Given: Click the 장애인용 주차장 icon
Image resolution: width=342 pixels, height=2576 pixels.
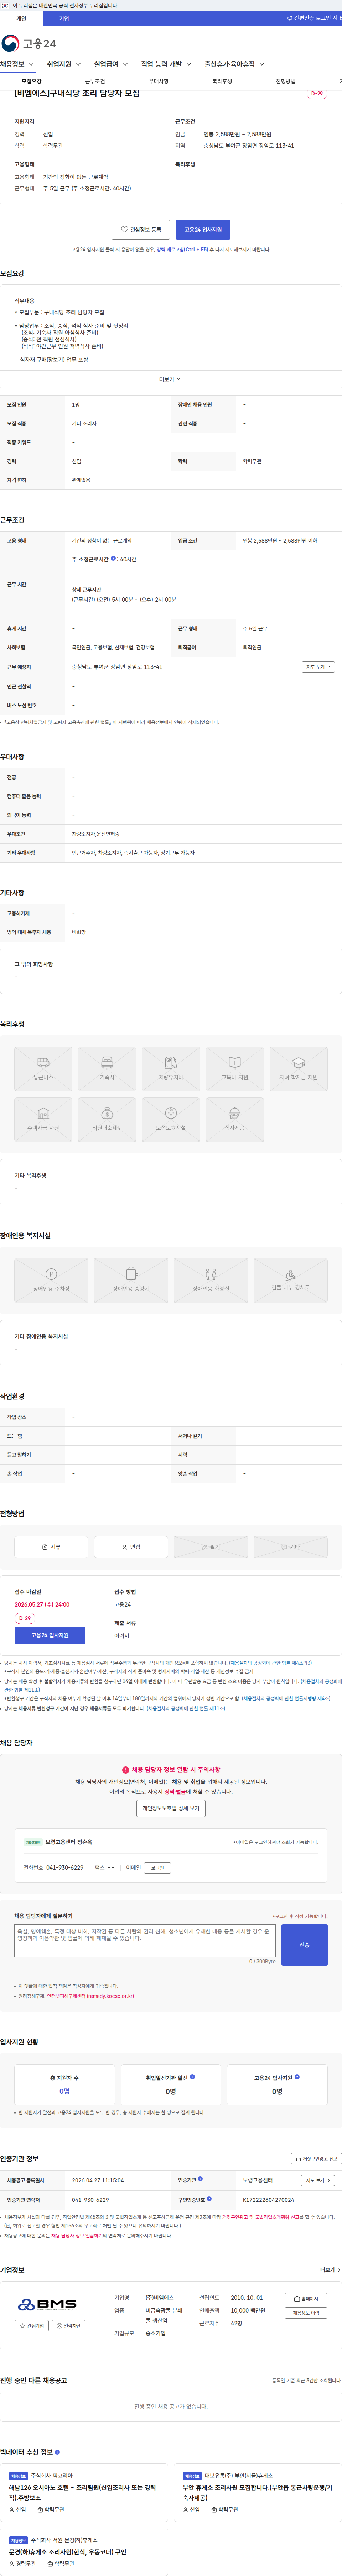Looking at the screenshot, I should coord(51,1280).
